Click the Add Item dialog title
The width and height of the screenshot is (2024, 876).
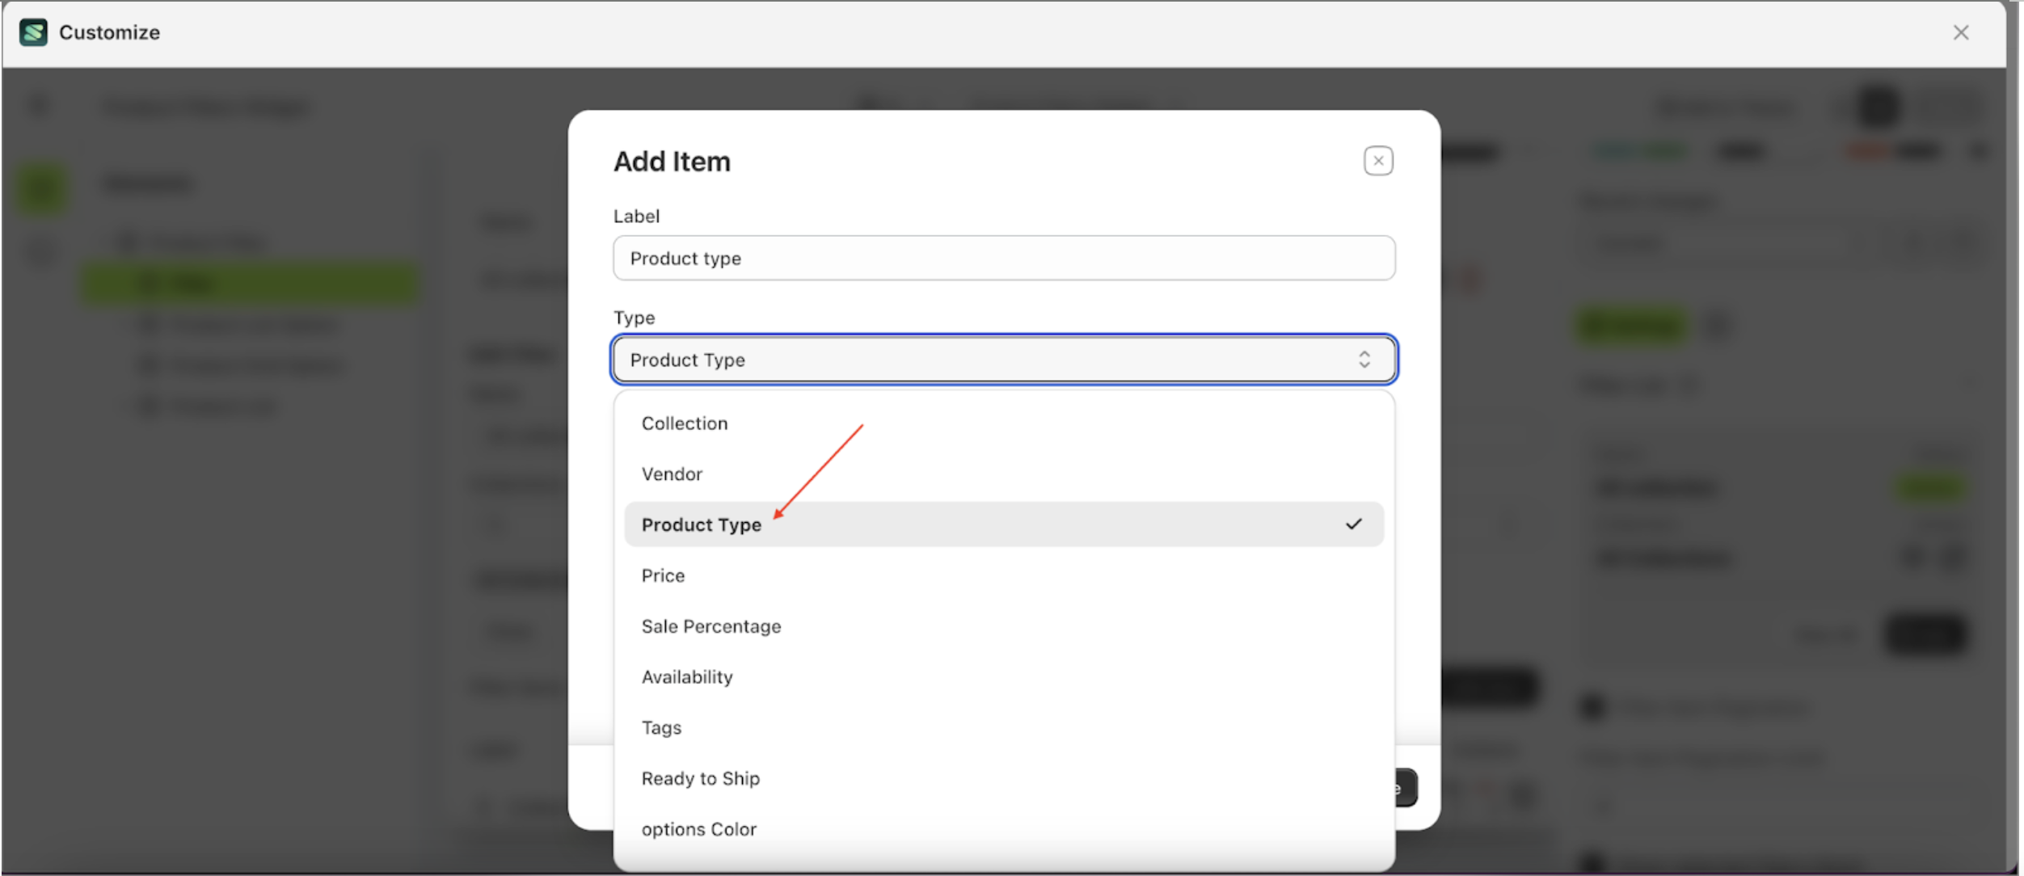point(671,161)
